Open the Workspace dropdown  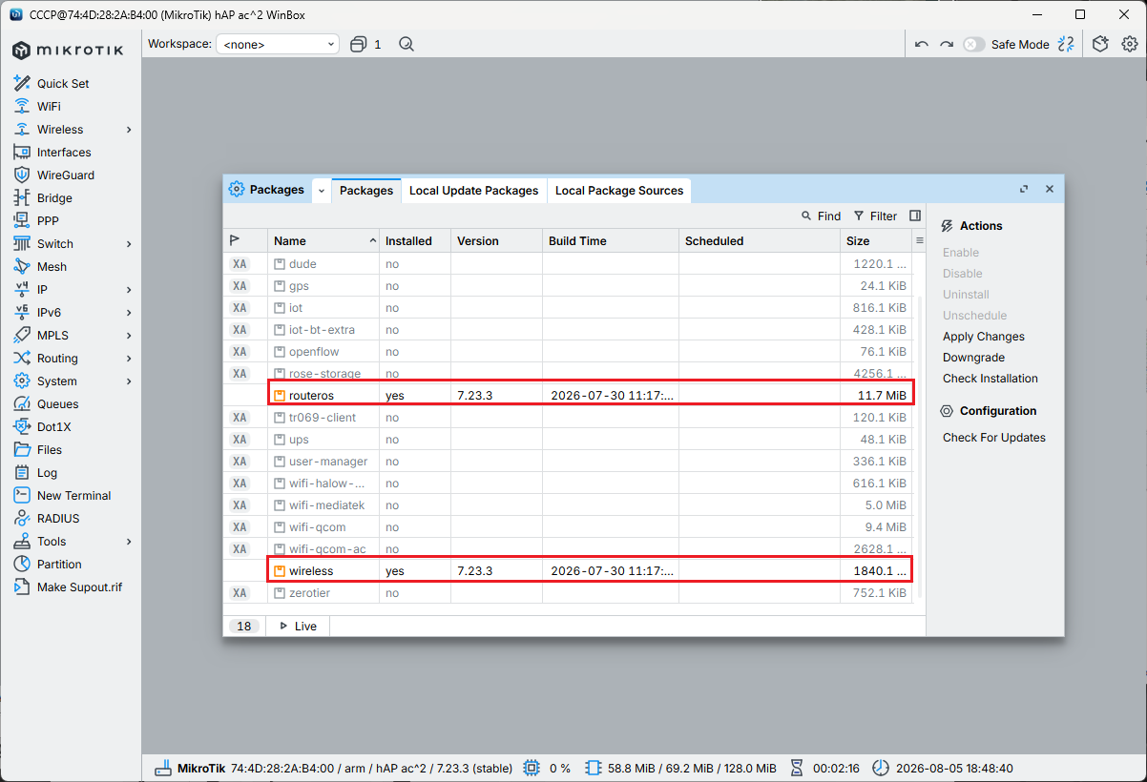278,44
